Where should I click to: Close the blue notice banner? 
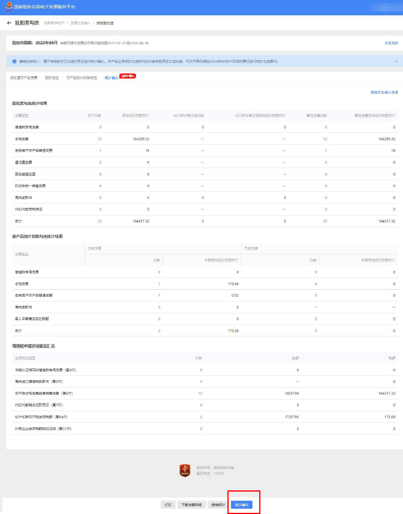point(396,61)
